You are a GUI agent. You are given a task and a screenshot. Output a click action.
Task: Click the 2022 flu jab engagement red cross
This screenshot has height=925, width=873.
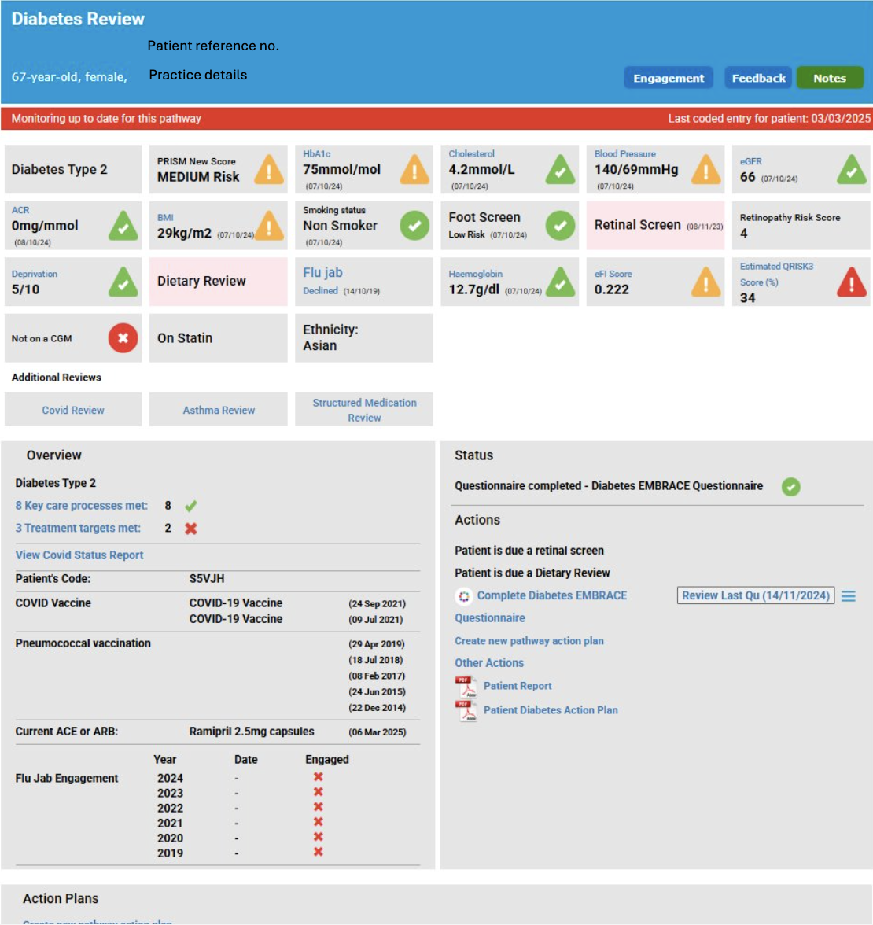point(318,807)
